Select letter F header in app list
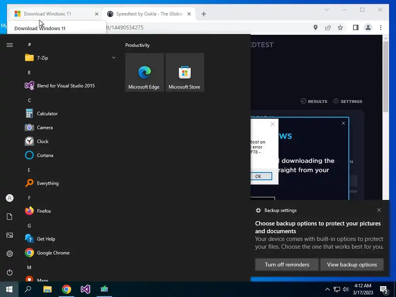This screenshot has height=297, width=396. click(29, 198)
